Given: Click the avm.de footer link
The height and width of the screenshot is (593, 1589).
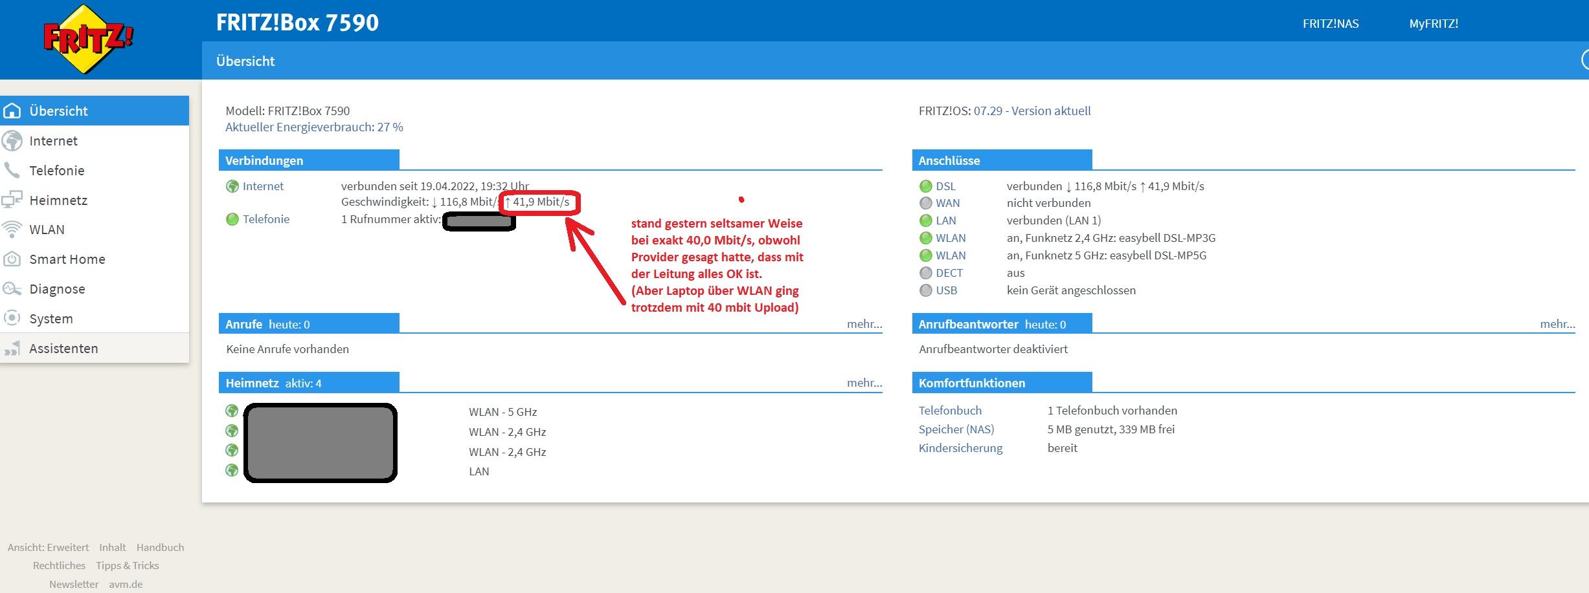Looking at the screenshot, I should click(x=126, y=584).
